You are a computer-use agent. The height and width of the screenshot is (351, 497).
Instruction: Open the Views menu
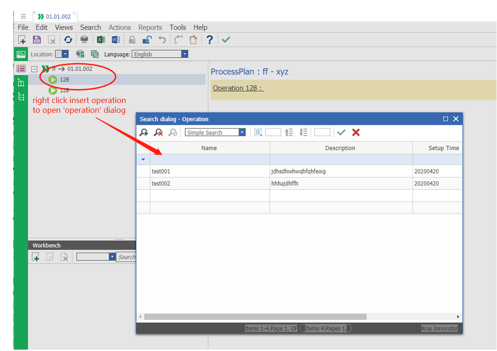(64, 27)
